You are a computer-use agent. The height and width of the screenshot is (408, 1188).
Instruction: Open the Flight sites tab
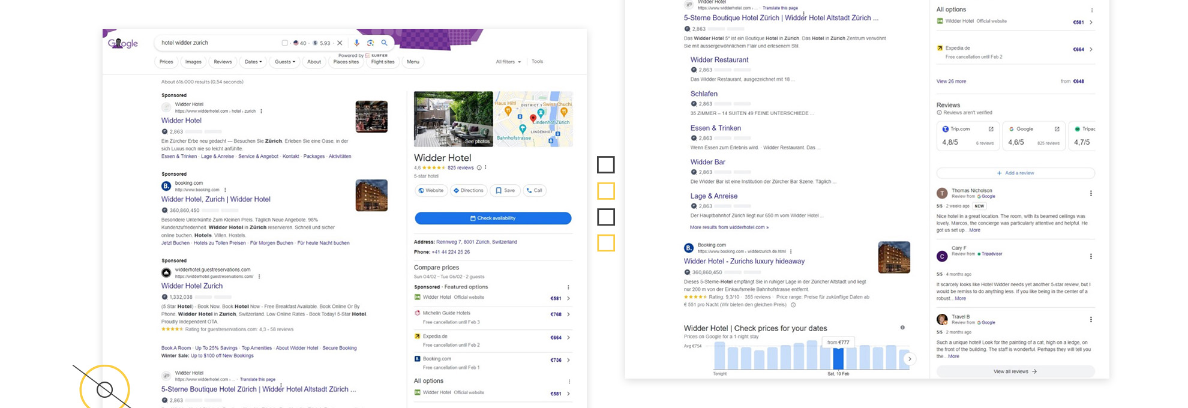(383, 62)
